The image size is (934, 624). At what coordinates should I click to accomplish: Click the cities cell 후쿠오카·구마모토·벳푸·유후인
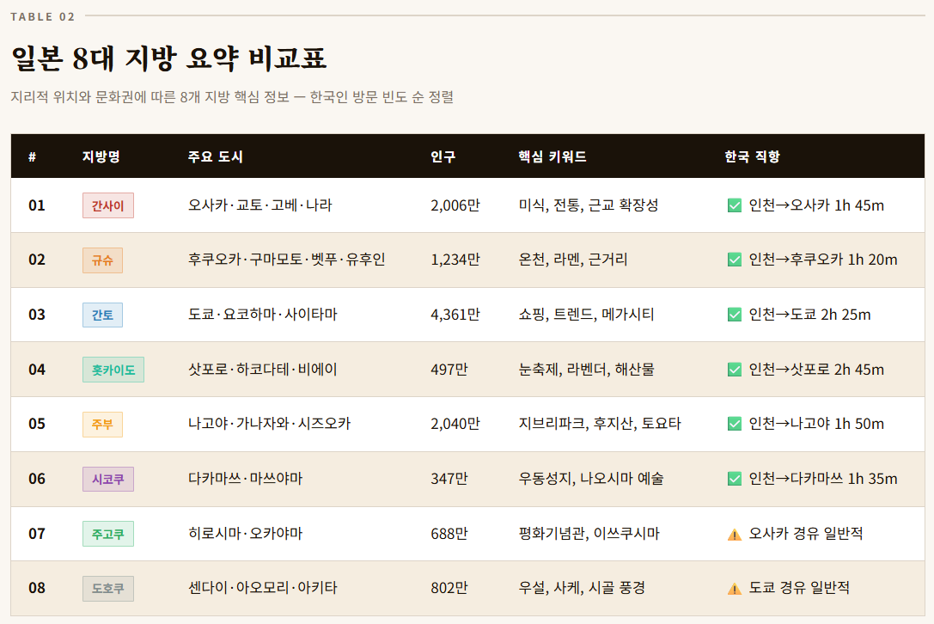click(286, 260)
